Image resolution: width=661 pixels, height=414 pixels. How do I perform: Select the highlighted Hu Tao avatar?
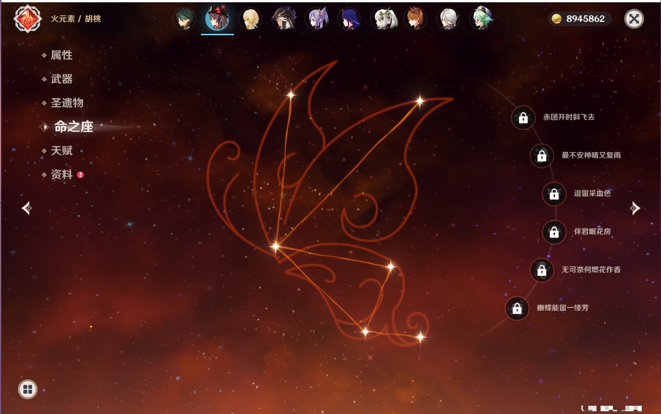(217, 19)
